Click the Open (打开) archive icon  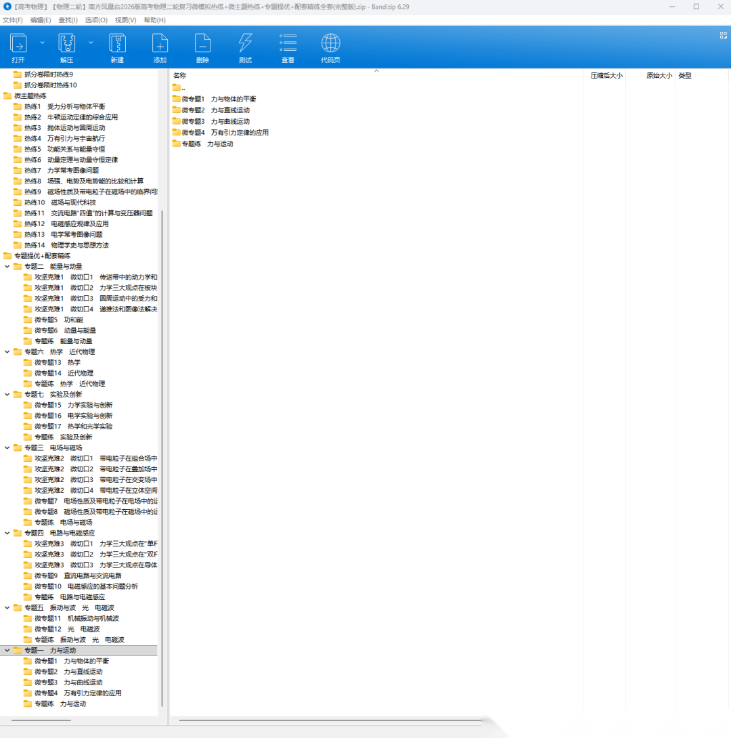click(18, 44)
